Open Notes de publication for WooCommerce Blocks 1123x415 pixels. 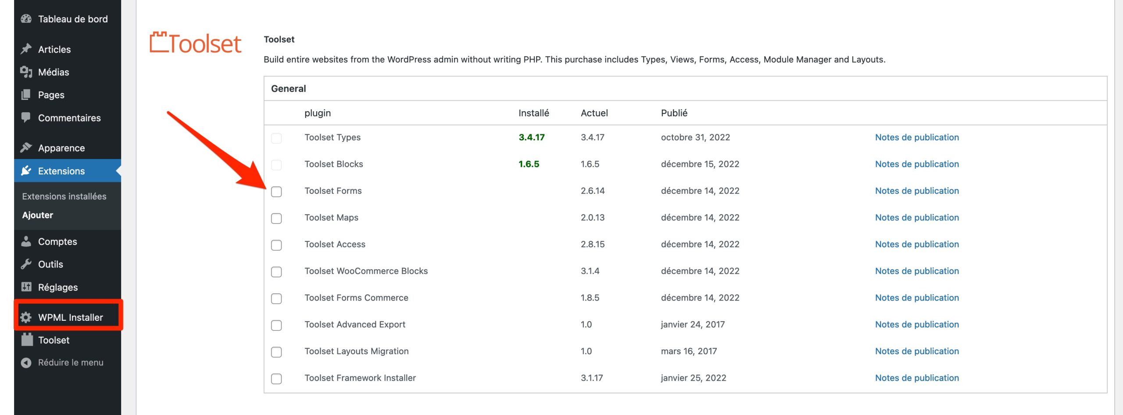(917, 271)
